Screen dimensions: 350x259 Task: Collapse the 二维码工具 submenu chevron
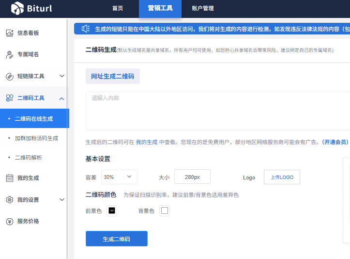[62, 98]
